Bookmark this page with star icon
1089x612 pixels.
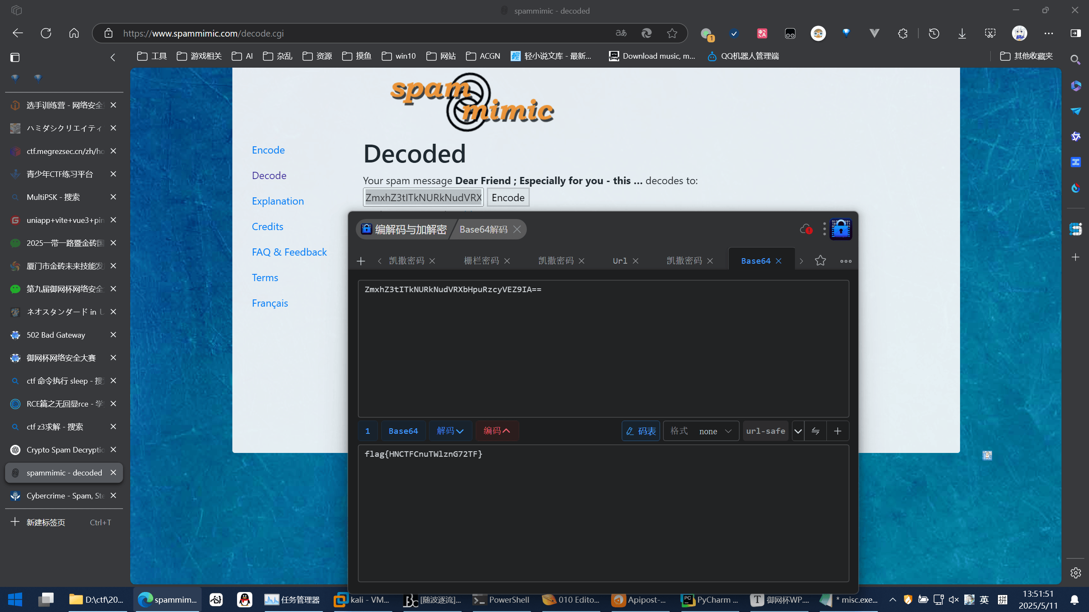pyautogui.click(x=672, y=33)
